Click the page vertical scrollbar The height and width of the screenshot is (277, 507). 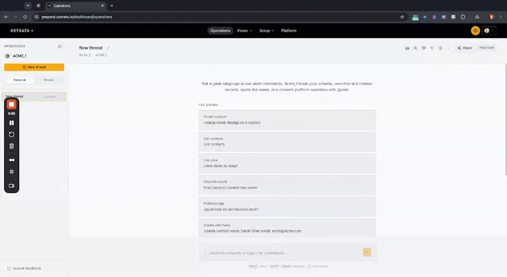coord(505,120)
